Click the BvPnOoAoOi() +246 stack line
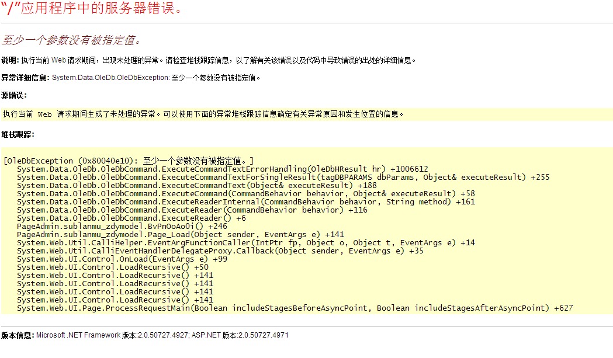The image size is (613, 358). [x=122, y=226]
